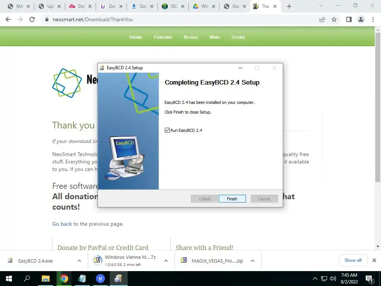The height and width of the screenshot is (286, 381).
Task: Uncheck Run EasyBCD 2.4 checkbox
Action: 167,130
